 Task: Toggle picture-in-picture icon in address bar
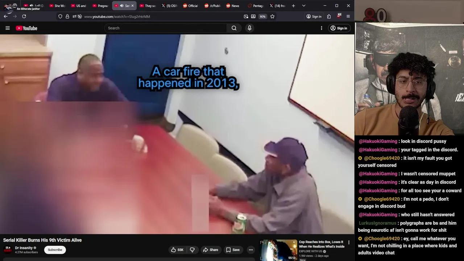pyautogui.click(x=246, y=16)
